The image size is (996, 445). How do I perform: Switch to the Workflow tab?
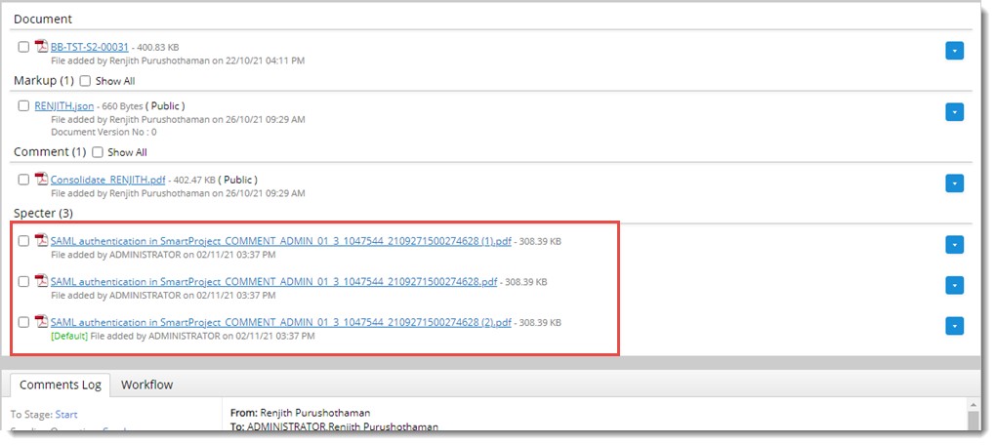pyautogui.click(x=146, y=384)
